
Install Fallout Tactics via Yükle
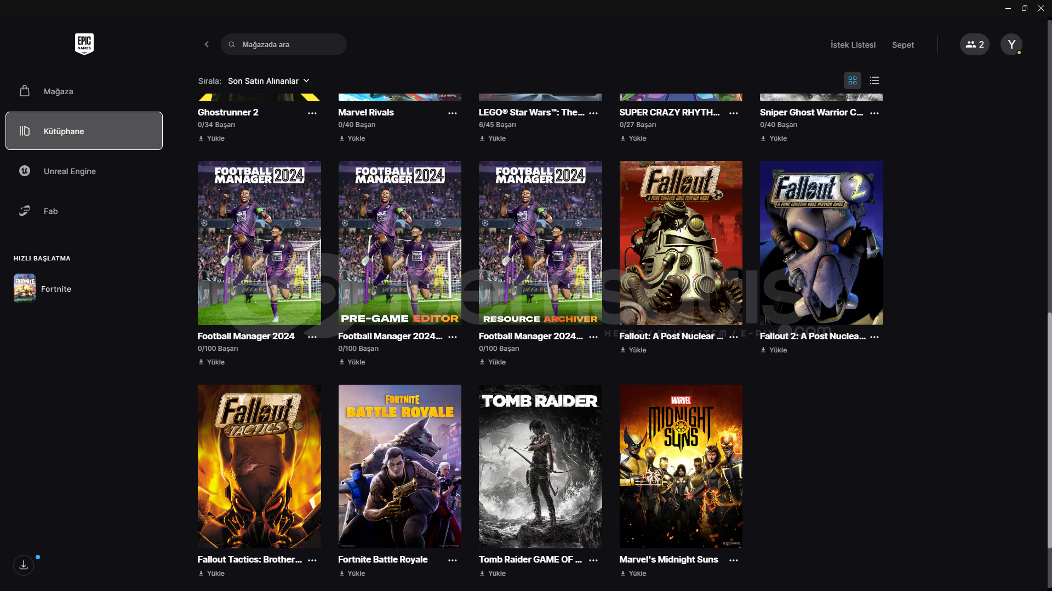tap(211, 573)
